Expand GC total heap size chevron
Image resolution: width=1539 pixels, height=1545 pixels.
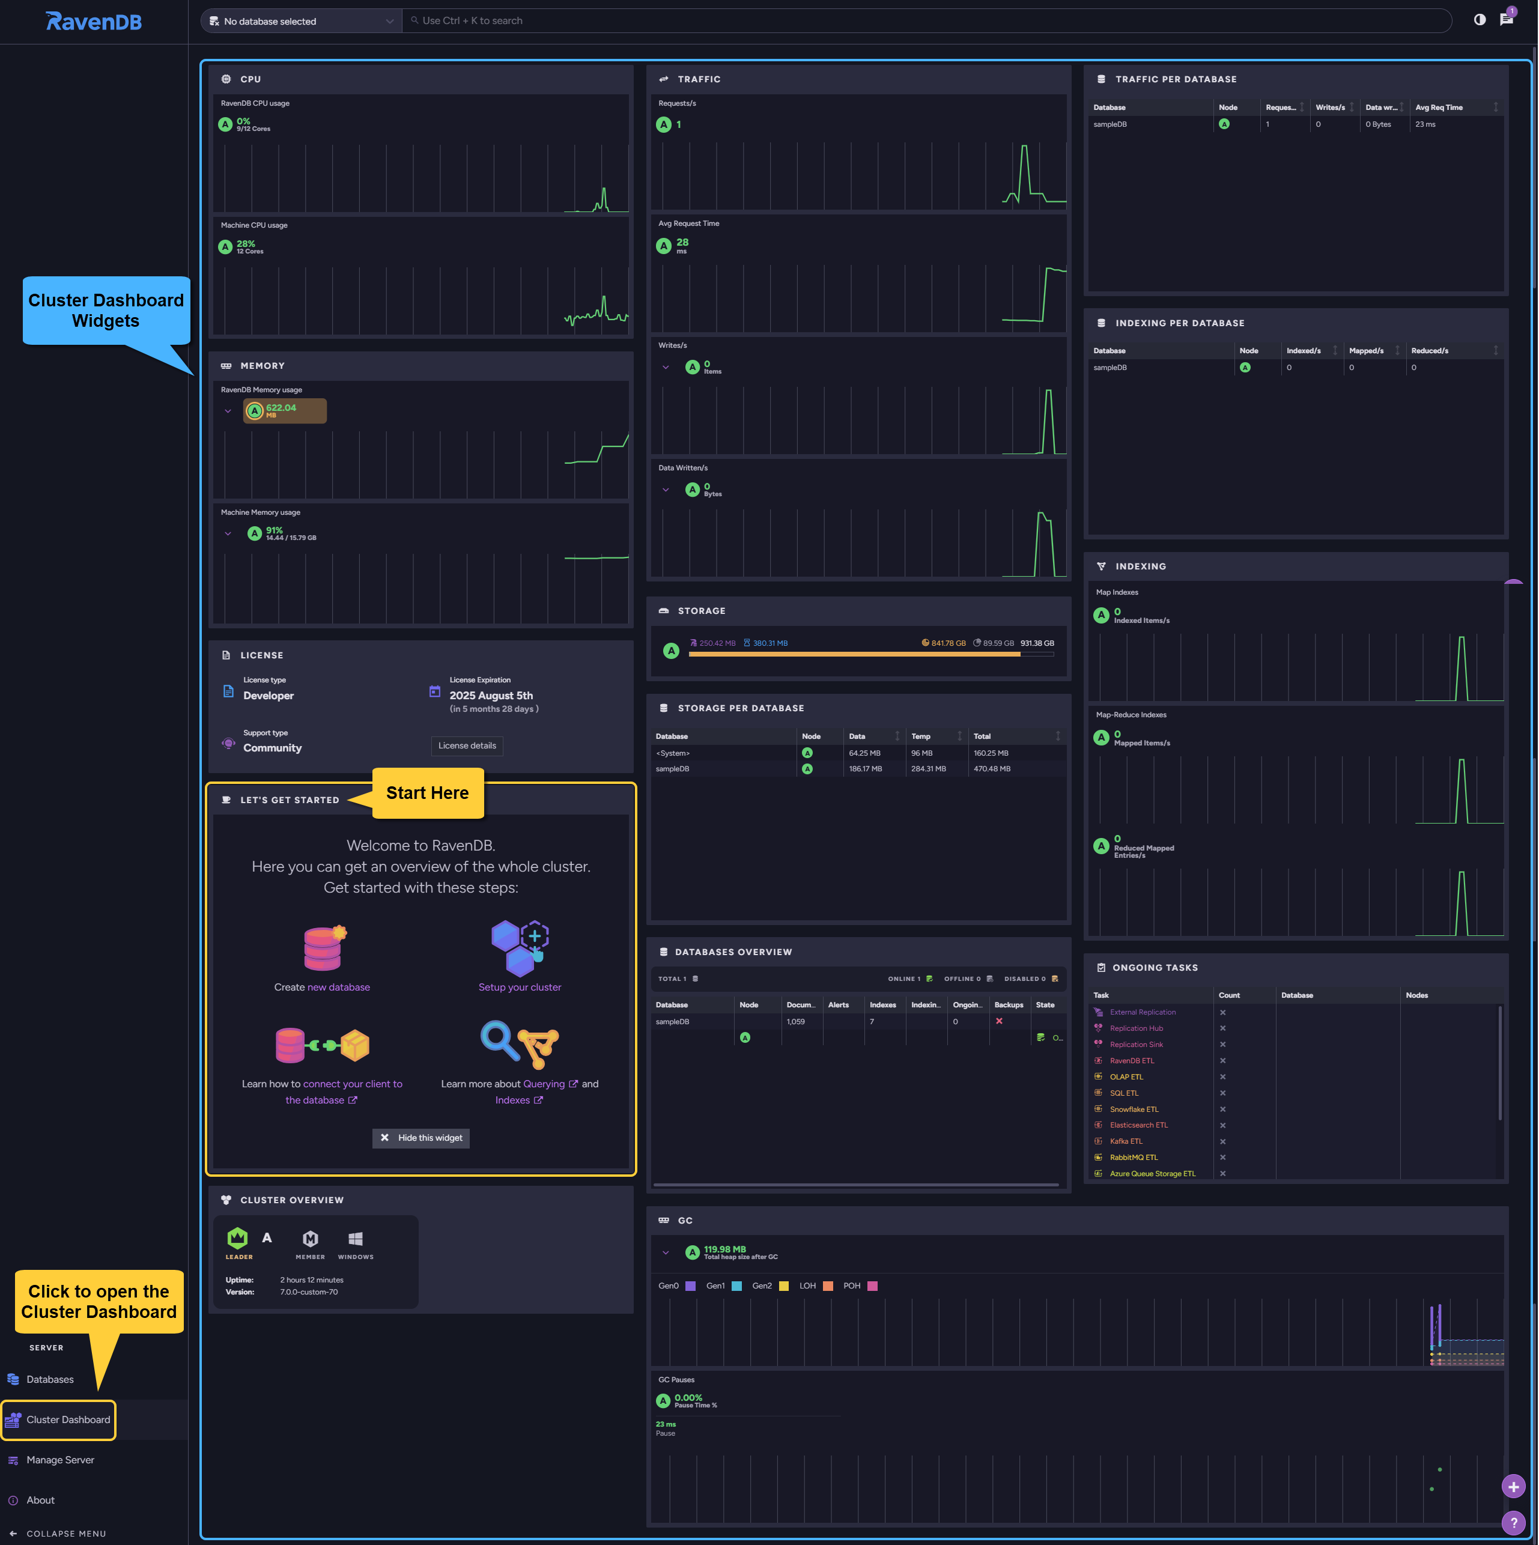tap(666, 1252)
